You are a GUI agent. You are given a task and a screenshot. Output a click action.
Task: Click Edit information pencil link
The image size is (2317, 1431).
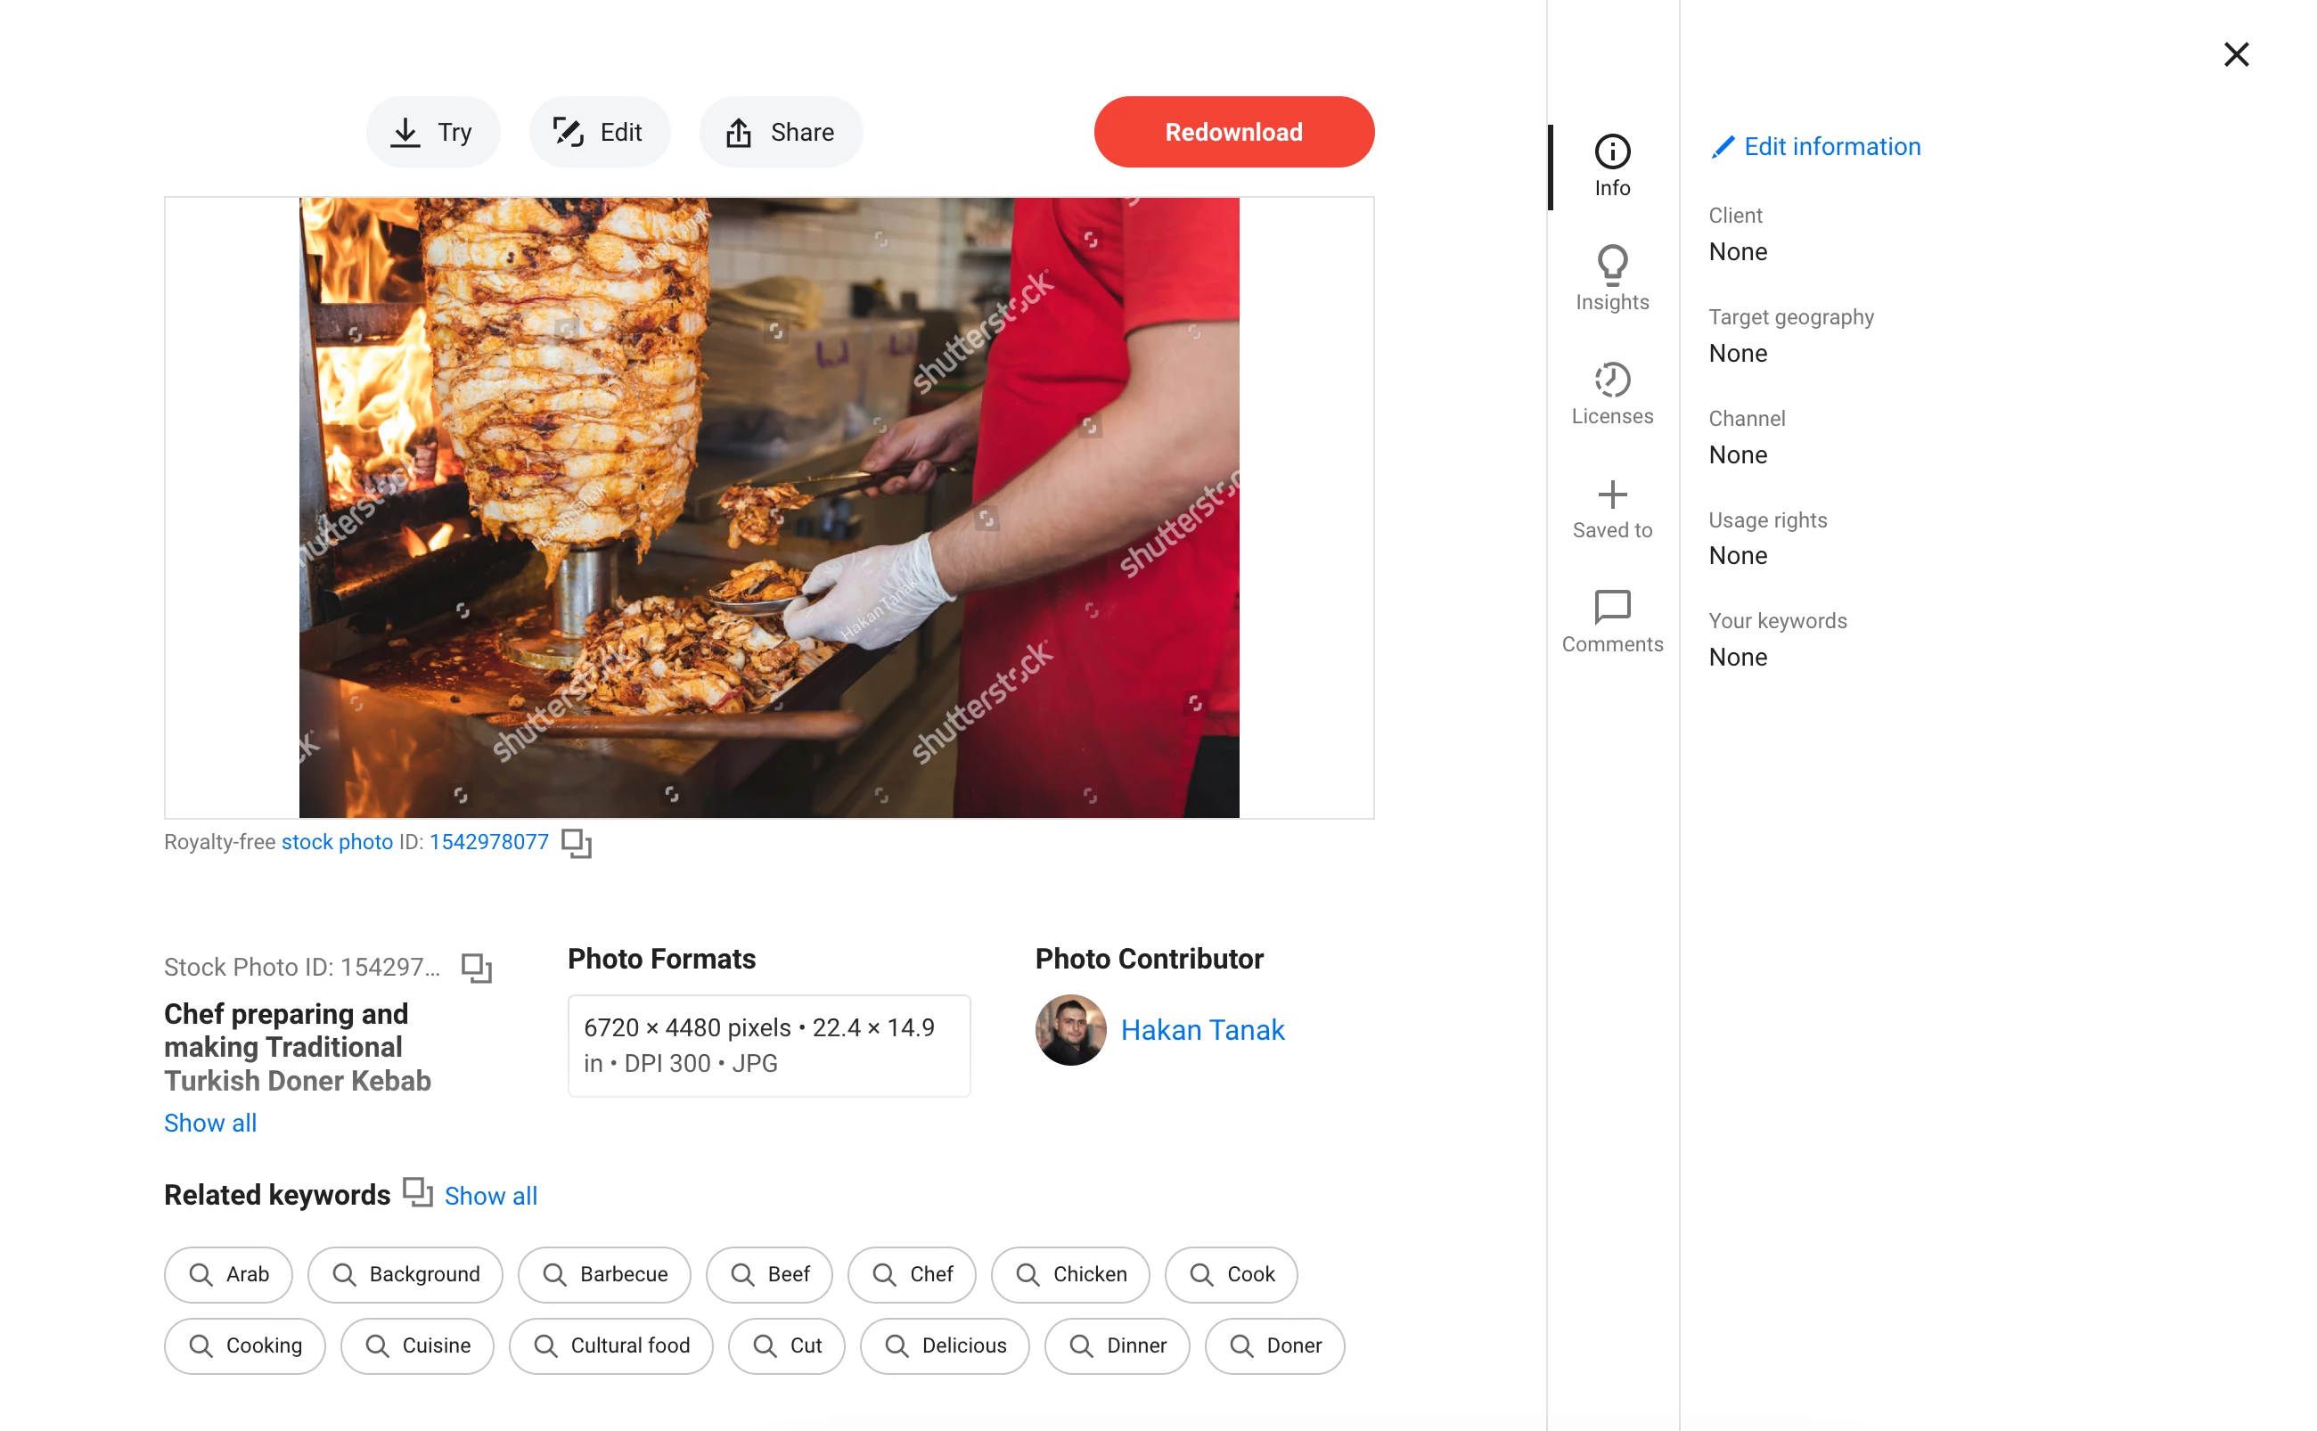[1815, 147]
